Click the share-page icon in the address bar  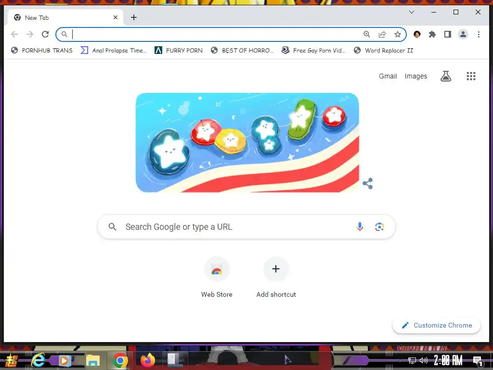[x=382, y=34]
